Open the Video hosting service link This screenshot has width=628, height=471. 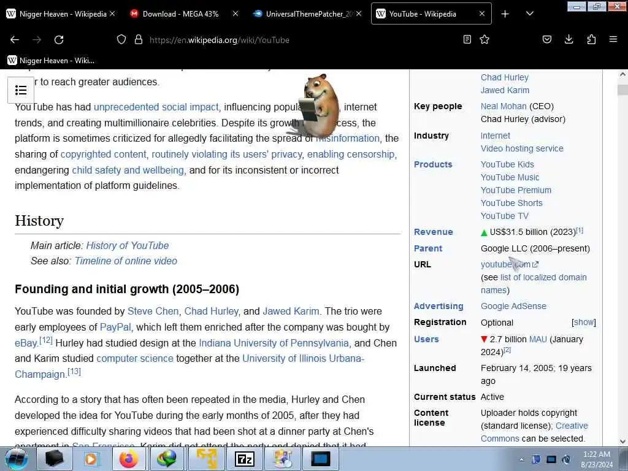coord(522,148)
